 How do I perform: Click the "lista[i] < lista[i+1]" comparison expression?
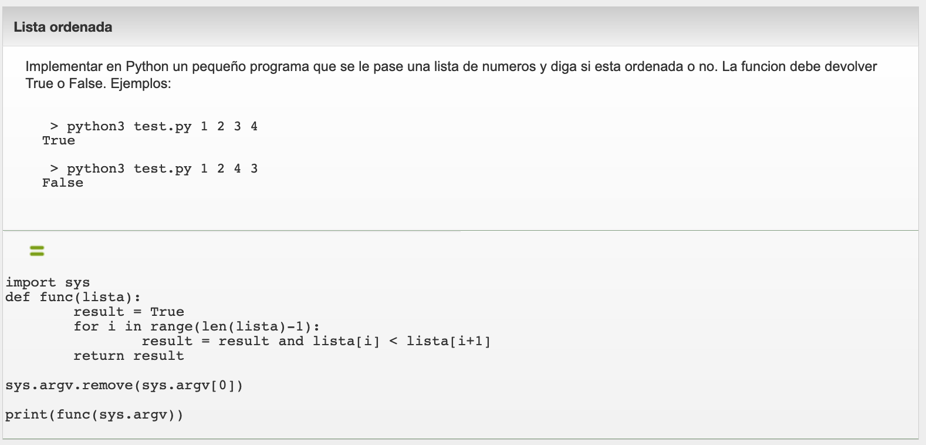click(x=401, y=341)
